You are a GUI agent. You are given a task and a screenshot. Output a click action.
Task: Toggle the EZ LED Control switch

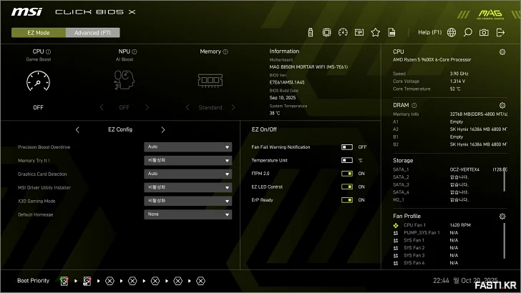point(347,187)
